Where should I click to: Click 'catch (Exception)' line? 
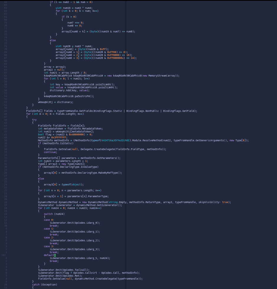[x=44, y=285]
